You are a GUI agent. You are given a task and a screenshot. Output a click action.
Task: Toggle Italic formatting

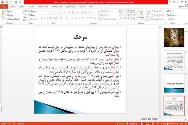pyautogui.click(x=44, y=18)
